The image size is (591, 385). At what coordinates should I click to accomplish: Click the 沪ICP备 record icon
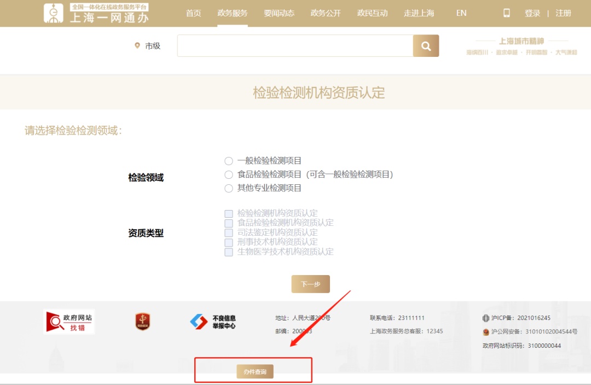point(485,318)
